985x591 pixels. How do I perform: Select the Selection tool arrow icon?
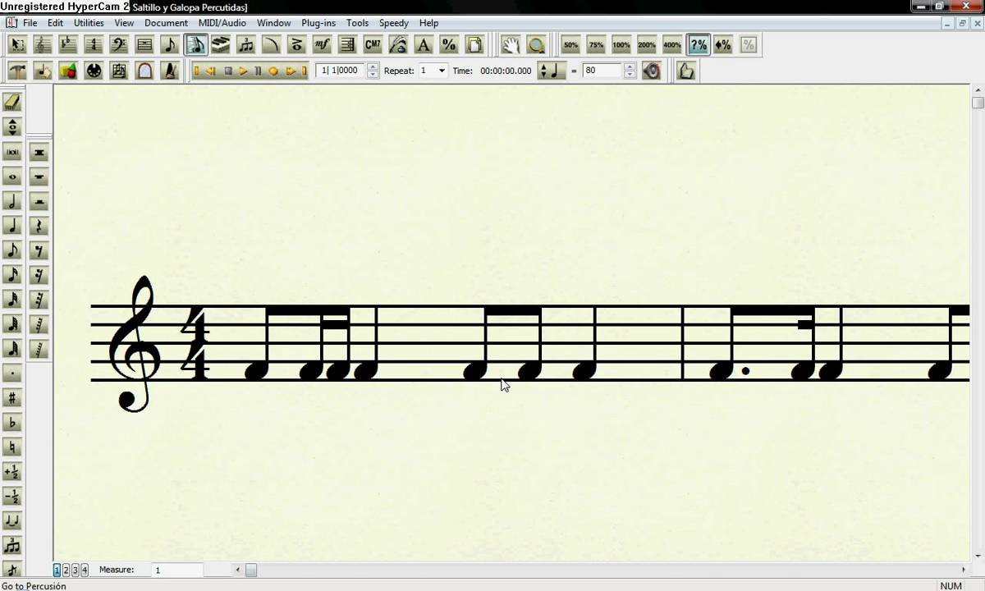(x=17, y=44)
